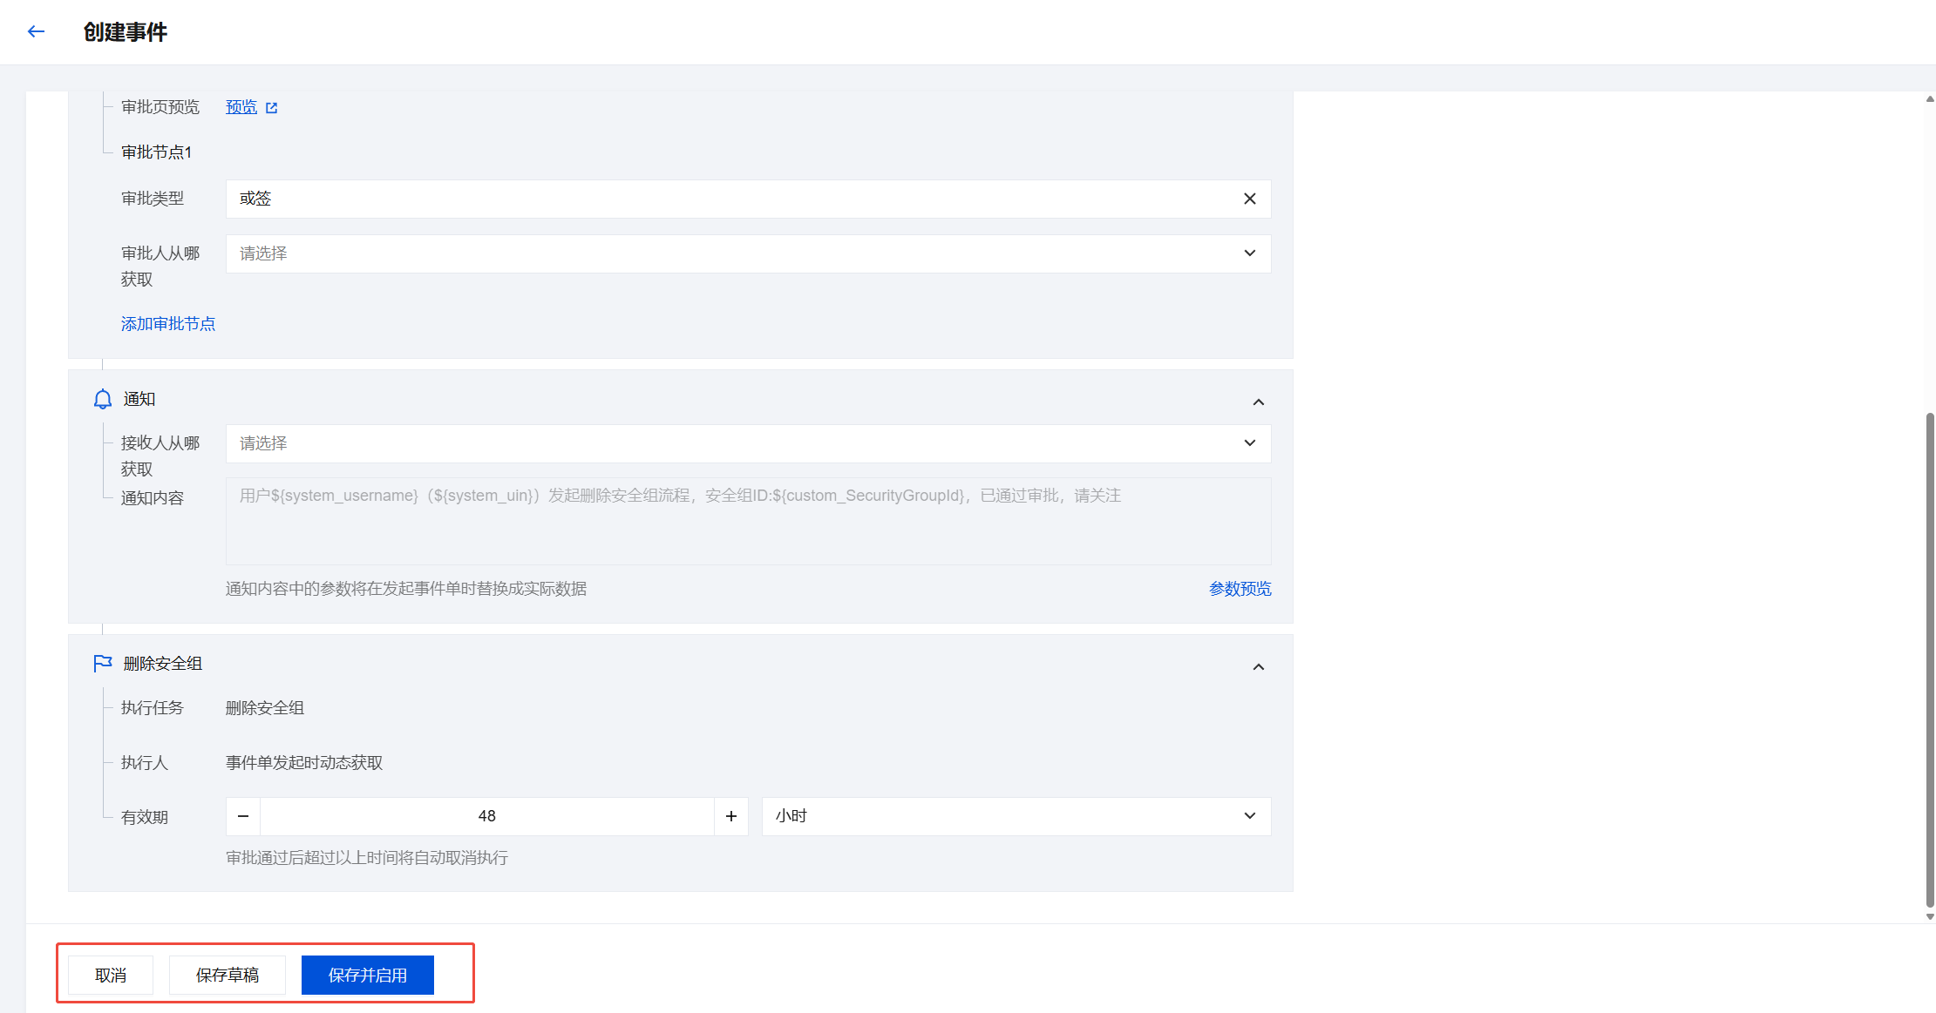This screenshot has height=1013, width=1936.
Task: Clear the 或签 approval type selection
Action: (x=1249, y=199)
